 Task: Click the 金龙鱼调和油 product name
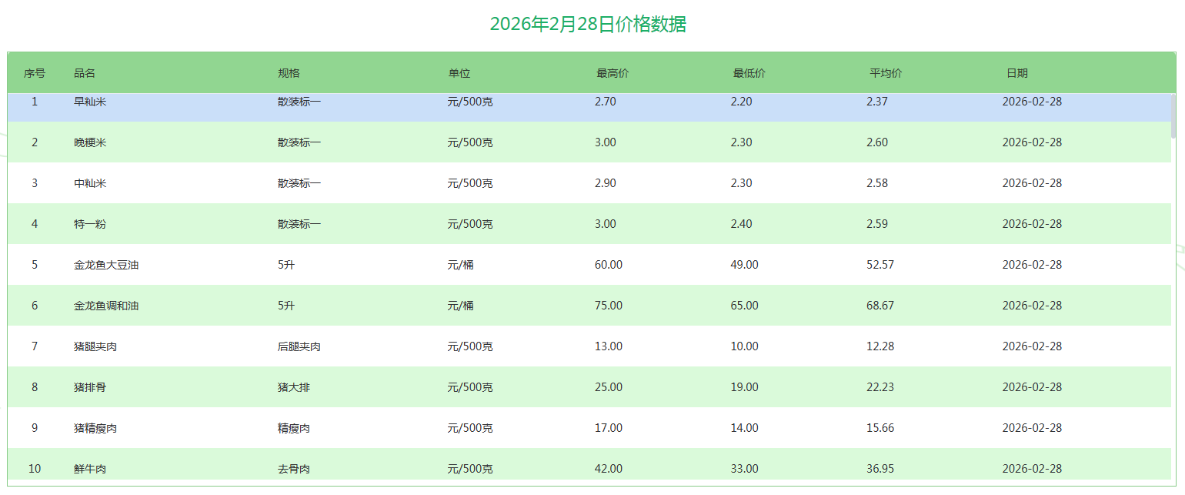tap(106, 306)
